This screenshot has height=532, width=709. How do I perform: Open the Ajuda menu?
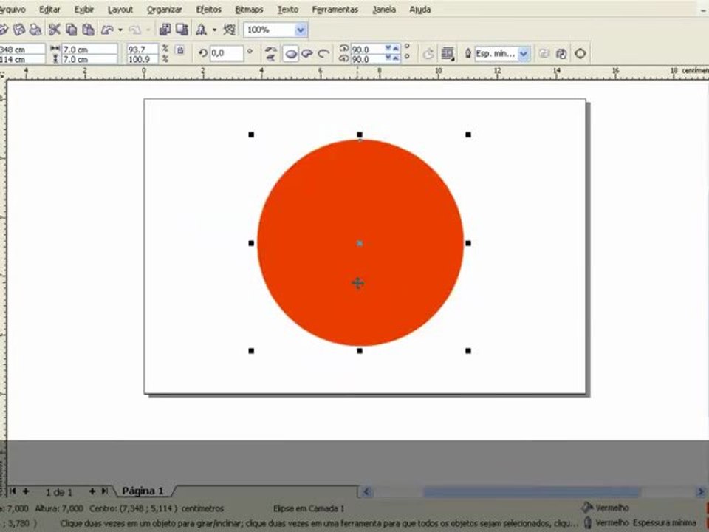click(x=420, y=10)
